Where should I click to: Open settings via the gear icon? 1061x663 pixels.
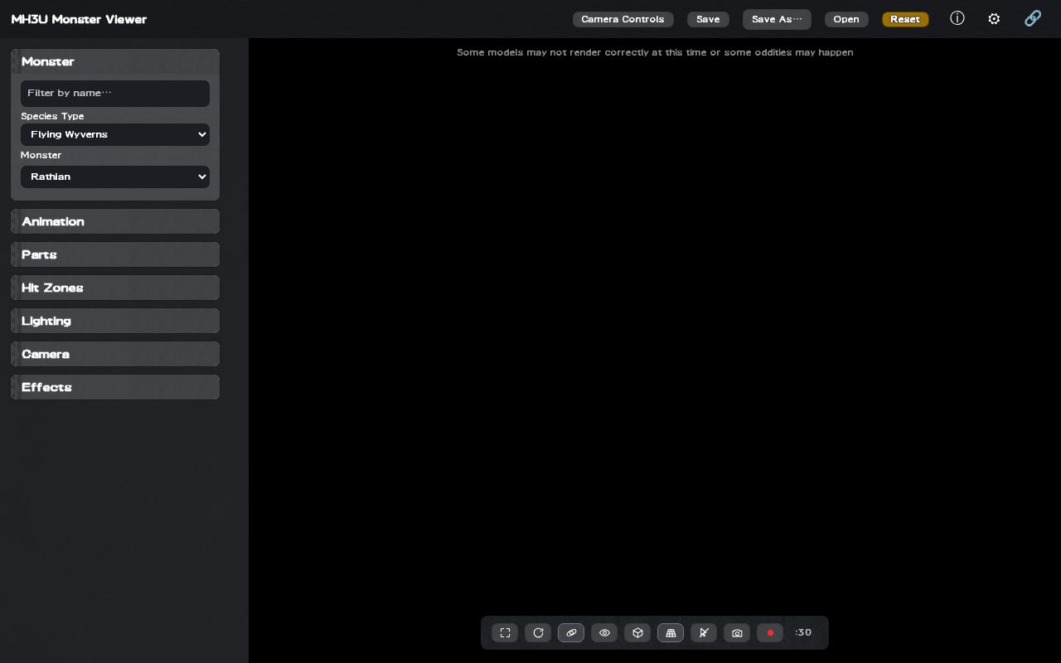tap(994, 18)
